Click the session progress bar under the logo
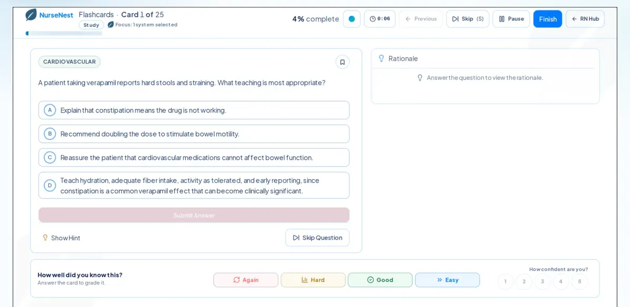630x307 pixels. [64, 34]
